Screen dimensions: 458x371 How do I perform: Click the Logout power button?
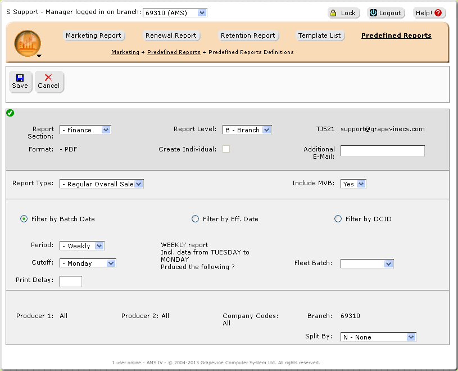pyautogui.click(x=384, y=13)
